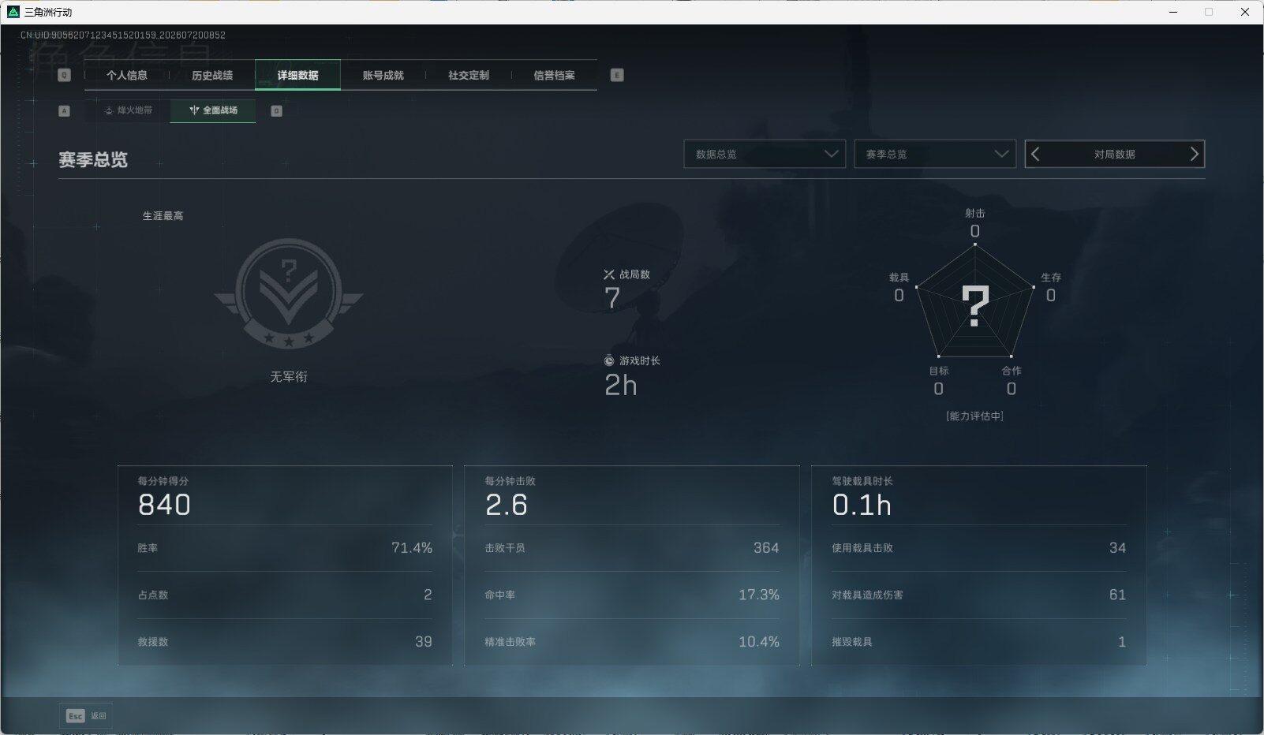Expand the 赛季总览 dropdown

point(935,154)
